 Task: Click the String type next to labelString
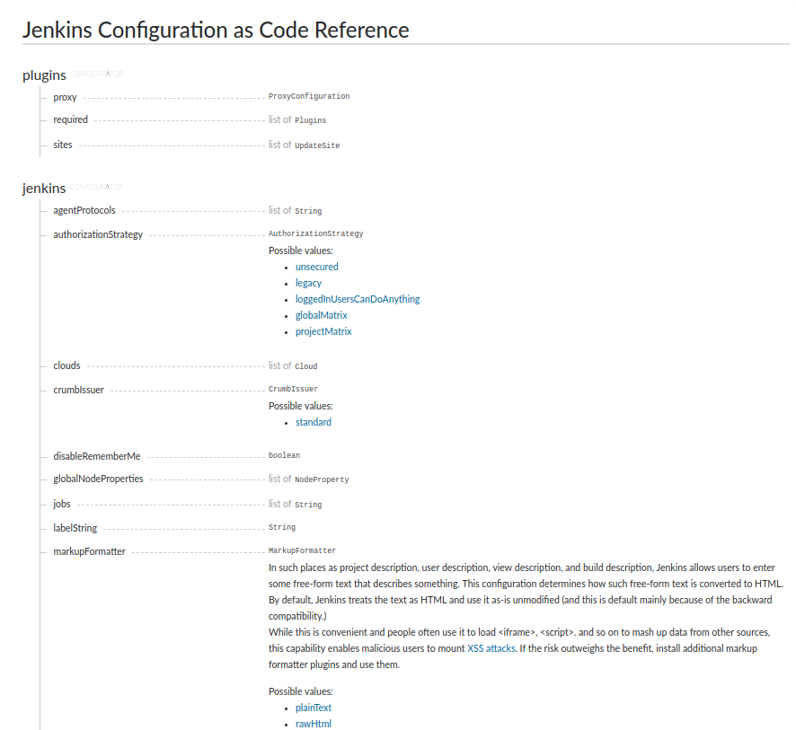pyautogui.click(x=282, y=527)
